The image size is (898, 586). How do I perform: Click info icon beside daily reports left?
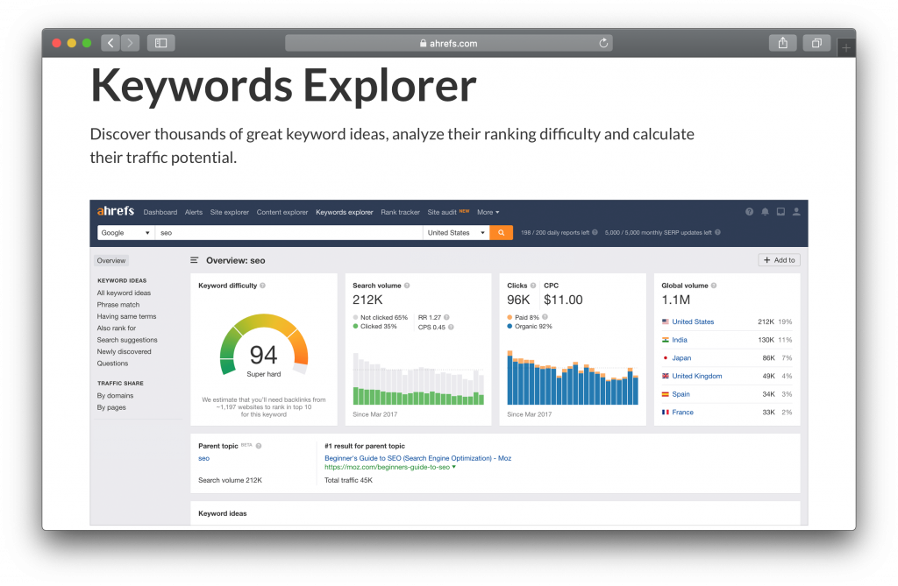[x=595, y=232]
